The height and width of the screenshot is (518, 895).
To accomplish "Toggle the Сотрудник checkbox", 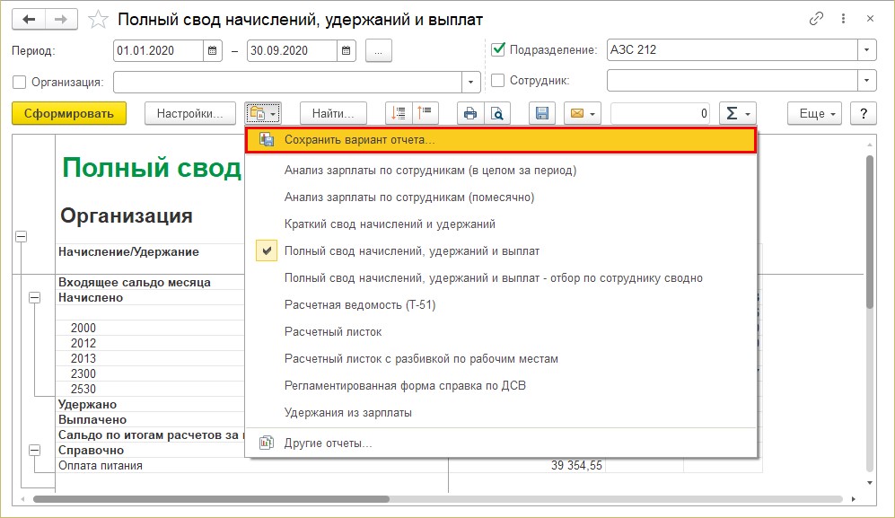I will (497, 81).
